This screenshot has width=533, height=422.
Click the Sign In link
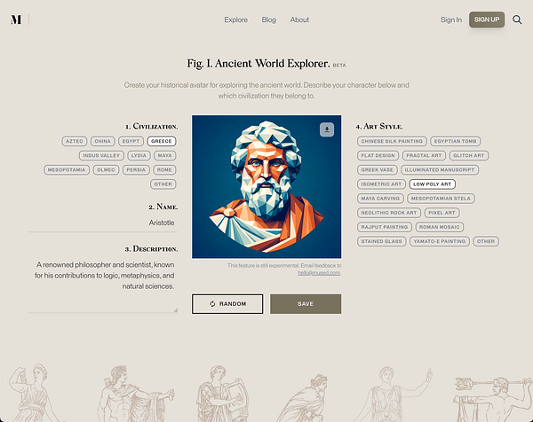coord(451,20)
